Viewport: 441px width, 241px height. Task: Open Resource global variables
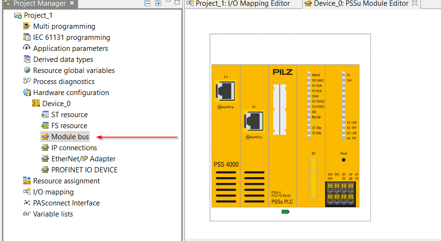point(74,70)
